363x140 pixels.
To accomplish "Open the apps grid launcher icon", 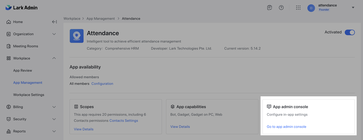I will pos(298,8).
